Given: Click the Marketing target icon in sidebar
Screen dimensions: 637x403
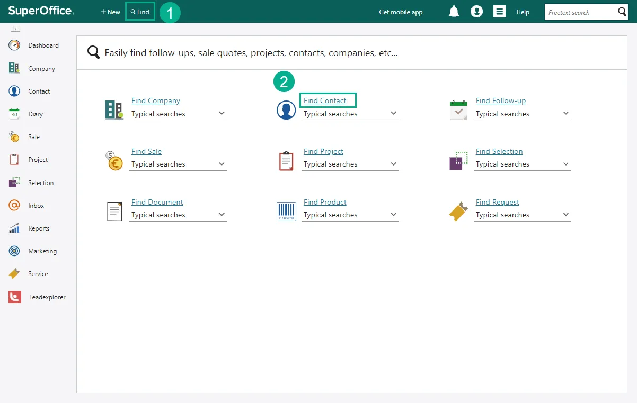Looking at the screenshot, I should coord(14,251).
